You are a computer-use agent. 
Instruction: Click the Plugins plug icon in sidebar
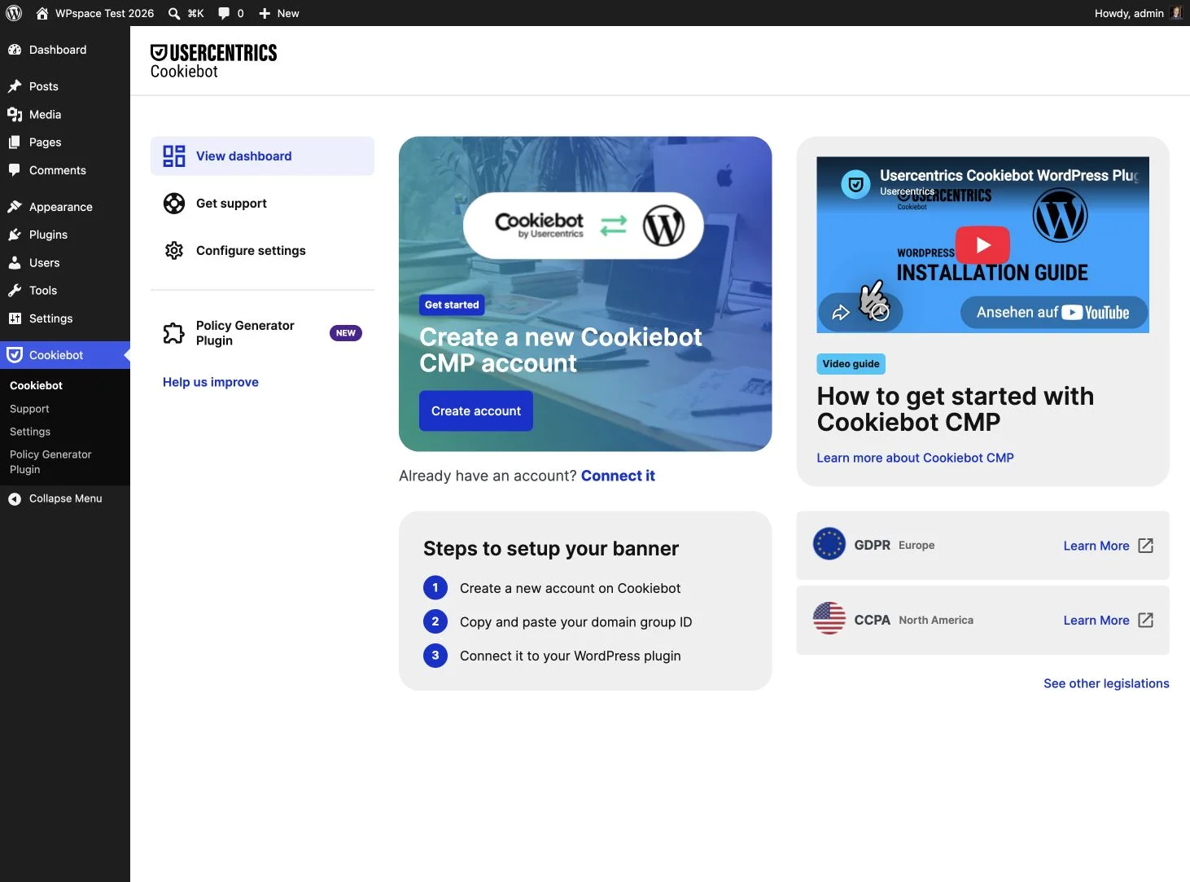15,235
